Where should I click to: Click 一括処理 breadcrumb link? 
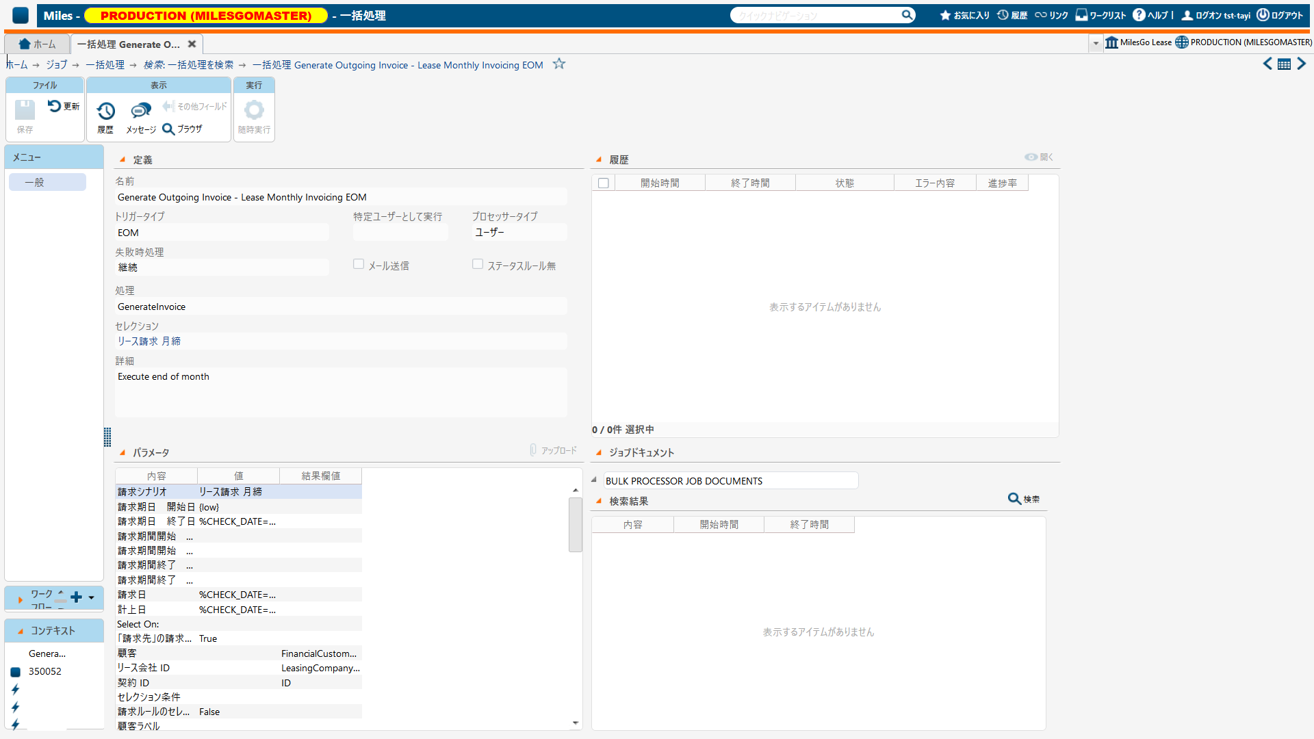click(105, 65)
